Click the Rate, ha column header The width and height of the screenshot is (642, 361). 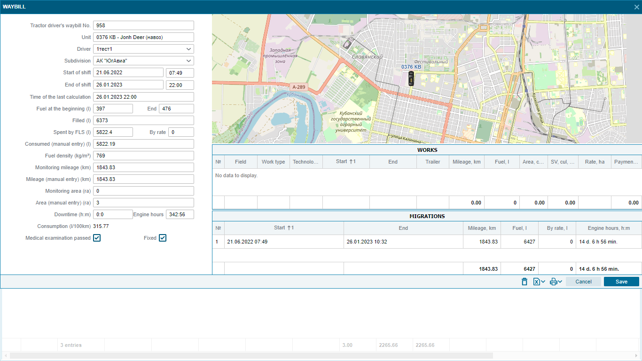click(x=595, y=162)
